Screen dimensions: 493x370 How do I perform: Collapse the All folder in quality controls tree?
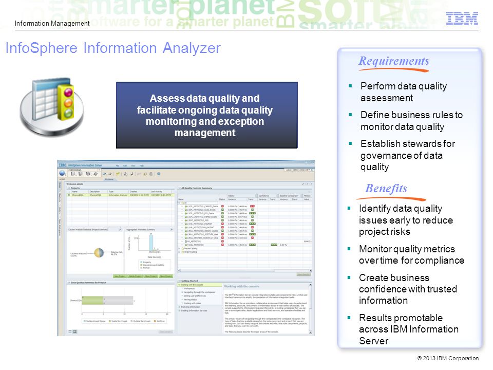pos(180,203)
